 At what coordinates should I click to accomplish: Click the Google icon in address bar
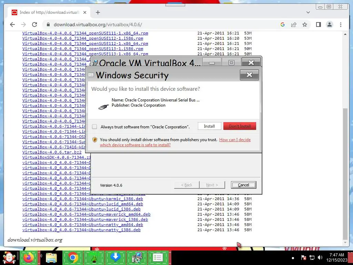tap(283, 24)
